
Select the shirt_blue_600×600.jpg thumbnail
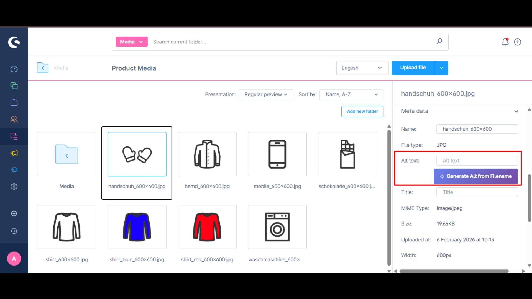click(x=137, y=227)
